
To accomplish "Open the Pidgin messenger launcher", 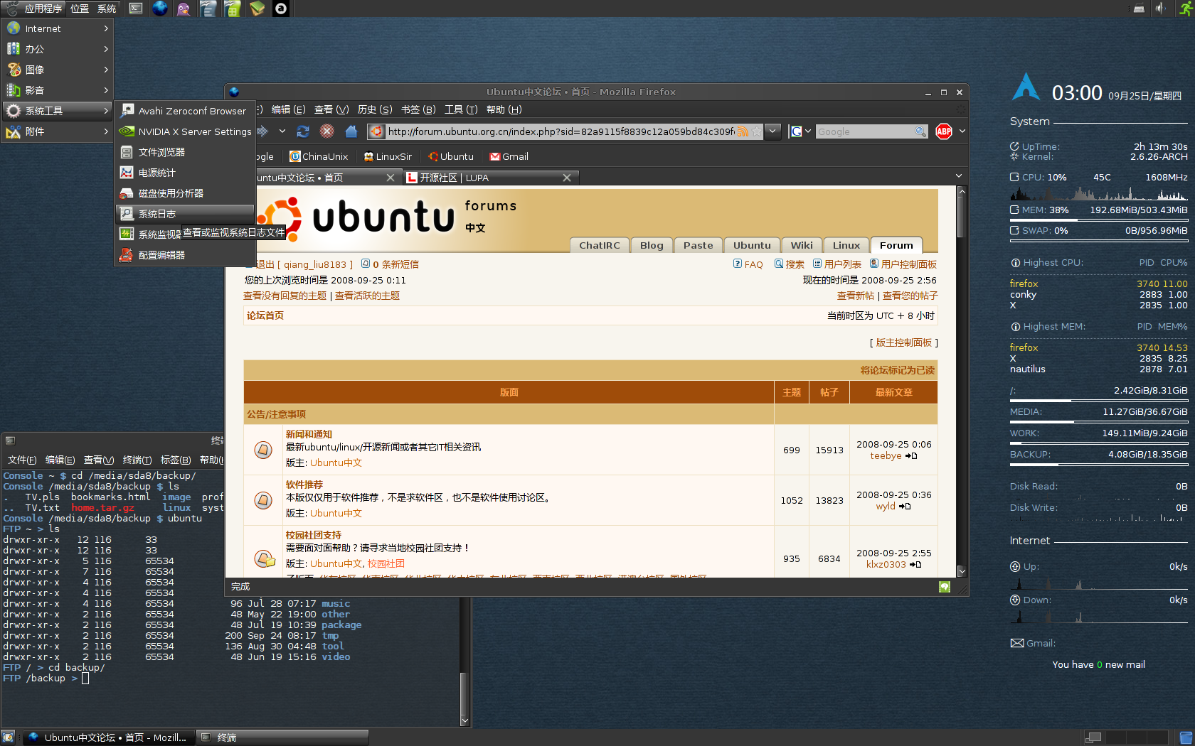I will [x=184, y=9].
